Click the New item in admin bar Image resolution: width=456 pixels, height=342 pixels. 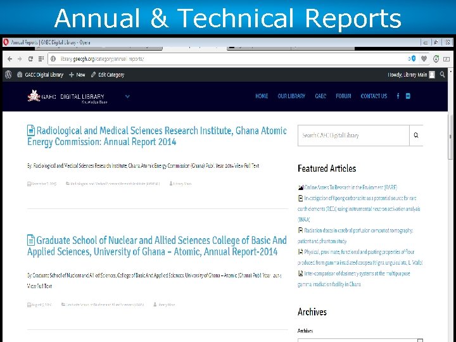(77, 75)
